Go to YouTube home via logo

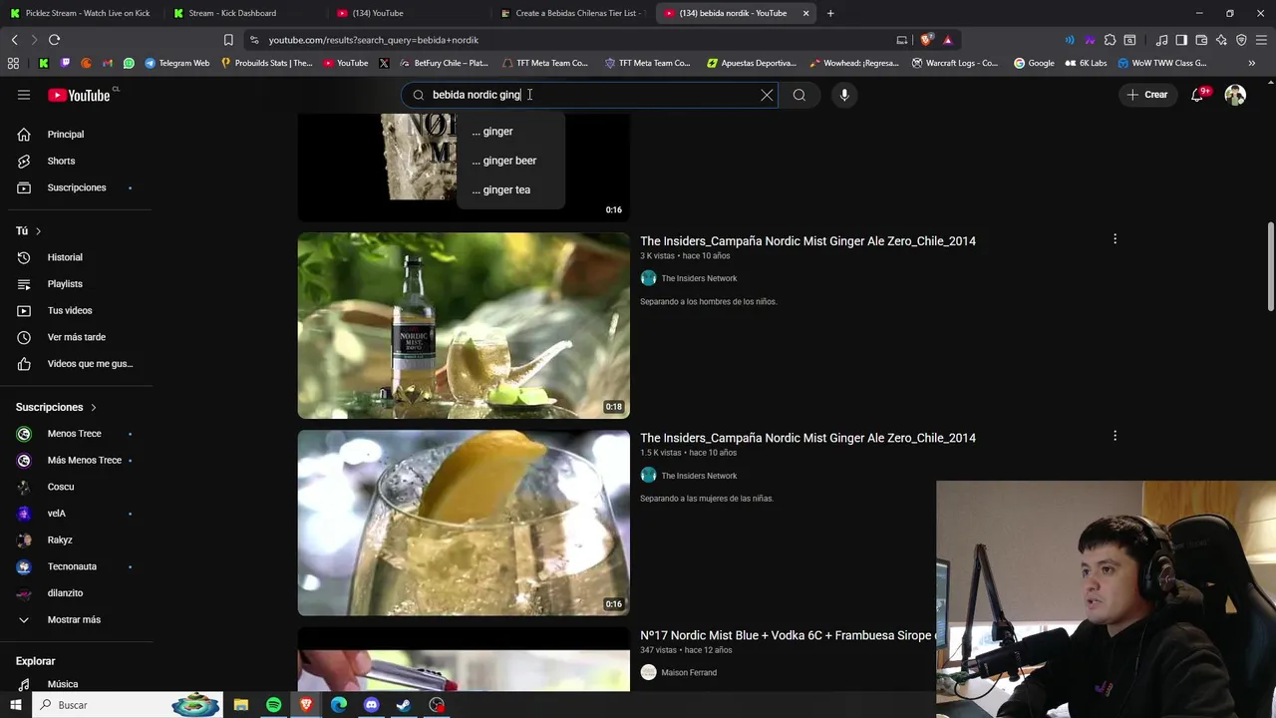click(x=79, y=95)
